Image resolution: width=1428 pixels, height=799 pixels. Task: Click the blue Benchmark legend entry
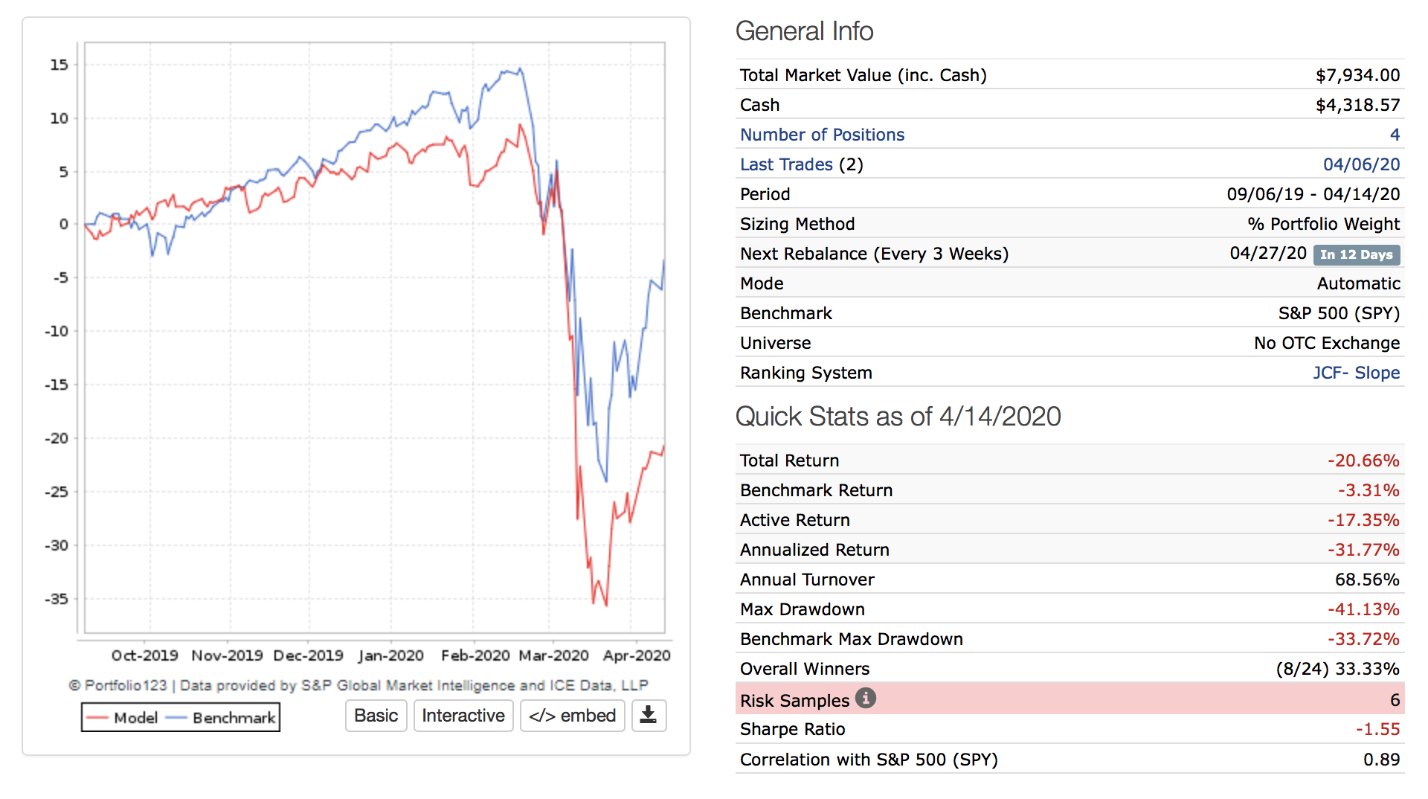point(221,718)
